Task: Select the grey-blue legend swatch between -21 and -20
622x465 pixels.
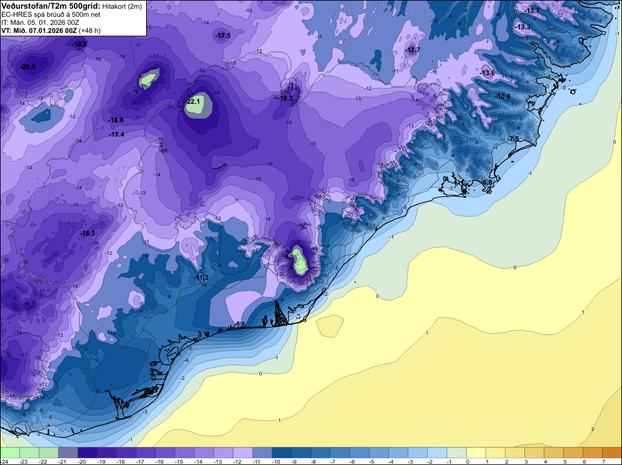Action: [68, 453]
